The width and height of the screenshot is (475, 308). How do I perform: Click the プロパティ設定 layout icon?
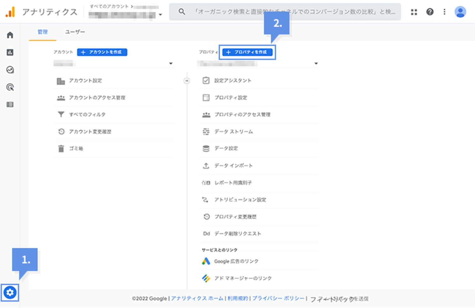pyautogui.click(x=206, y=98)
